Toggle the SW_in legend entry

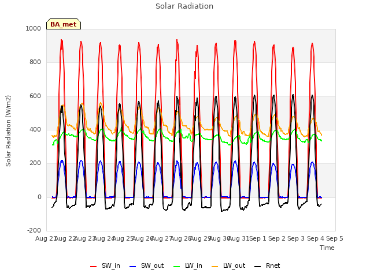point(105,265)
